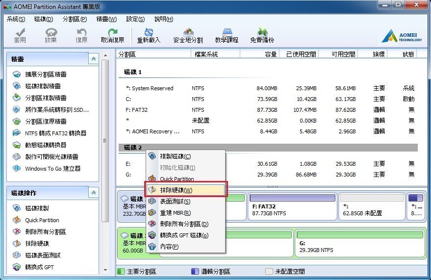Open 教學課程 tutorials from the toolbar
Screen dimensions: 431x280
point(227,36)
